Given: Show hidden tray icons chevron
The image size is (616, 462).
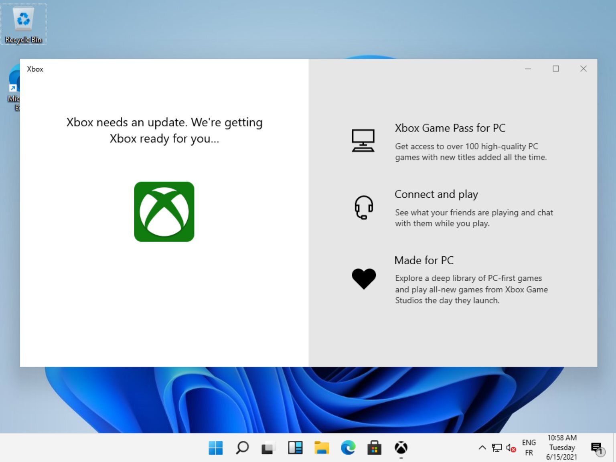Looking at the screenshot, I should click(x=482, y=448).
